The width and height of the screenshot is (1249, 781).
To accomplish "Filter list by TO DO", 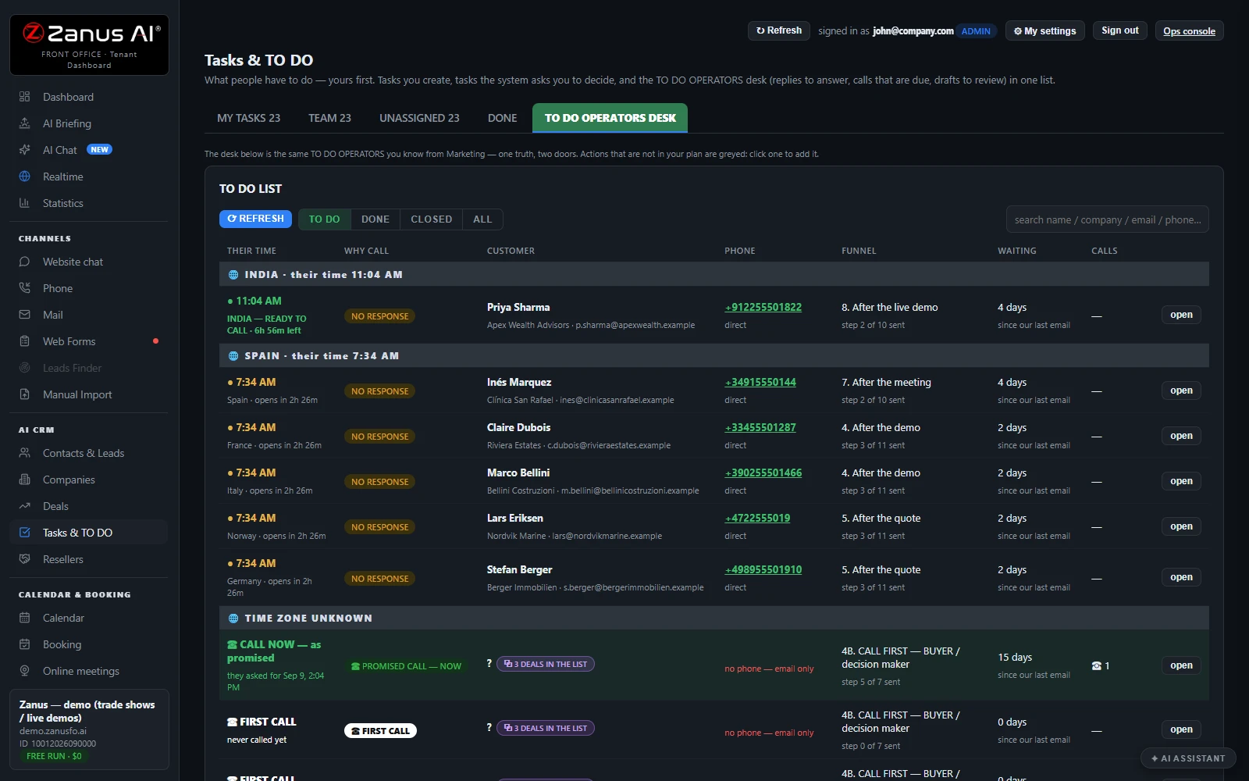I will (324, 219).
